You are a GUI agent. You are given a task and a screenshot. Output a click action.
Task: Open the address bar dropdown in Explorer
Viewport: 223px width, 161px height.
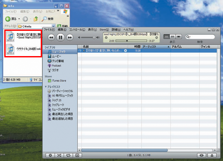coord(53,26)
